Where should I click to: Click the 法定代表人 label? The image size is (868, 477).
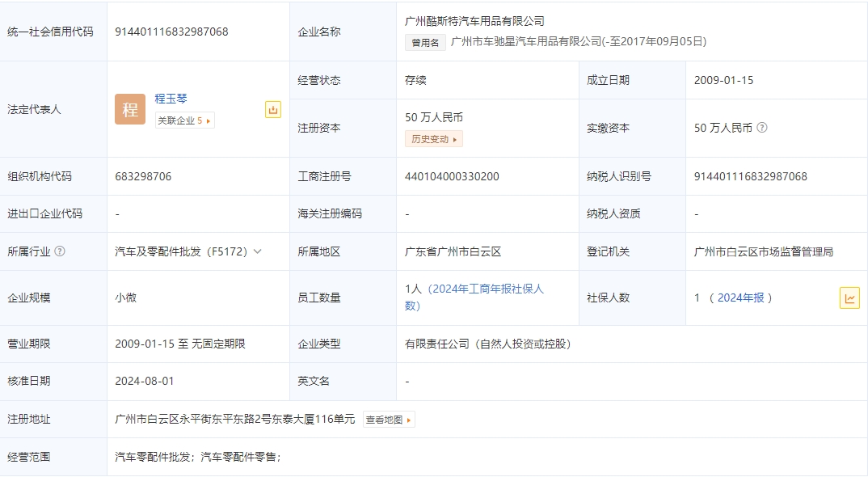tap(34, 110)
